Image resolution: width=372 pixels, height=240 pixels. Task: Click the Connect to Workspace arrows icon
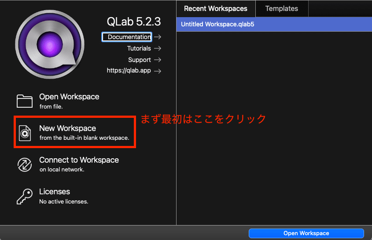click(x=25, y=165)
